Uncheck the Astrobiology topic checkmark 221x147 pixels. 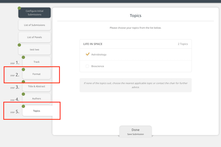(x=87, y=54)
